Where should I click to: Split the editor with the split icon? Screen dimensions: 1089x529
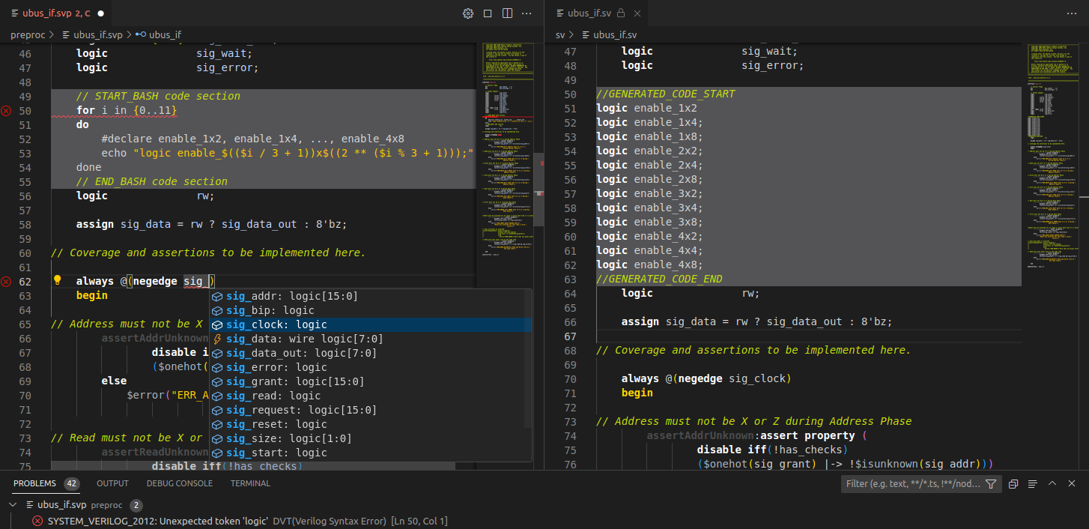pyautogui.click(x=507, y=13)
